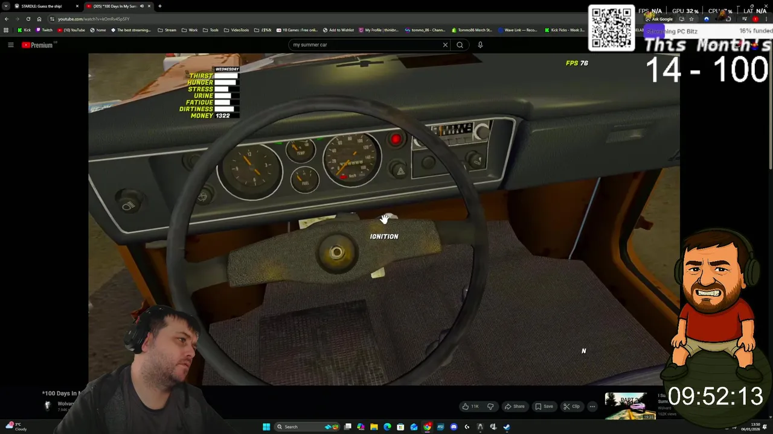Like the video with thumbs up
This screenshot has width=773, height=434.
click(471, 406)
